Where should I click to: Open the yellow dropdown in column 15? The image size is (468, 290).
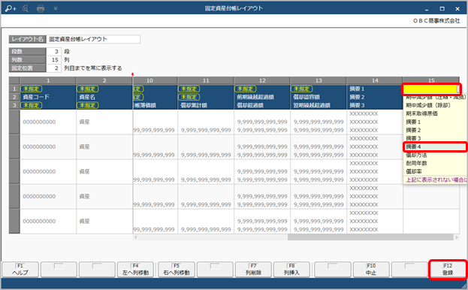[x=431, y=89]
